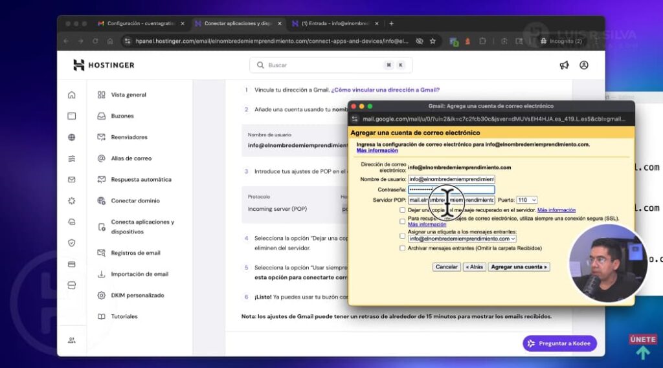663x368 pixels.
Task: Open Respuesta automática in sidebar
Action: click(x=141, y=180)
